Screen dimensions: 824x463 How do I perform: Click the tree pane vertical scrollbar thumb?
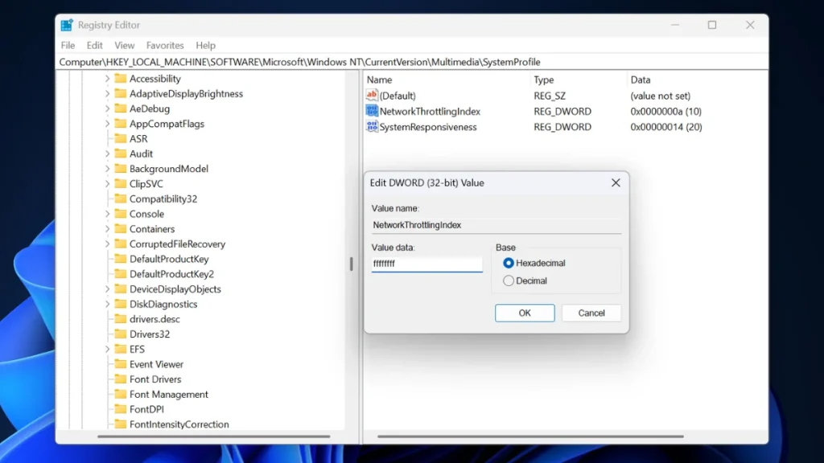351,264
